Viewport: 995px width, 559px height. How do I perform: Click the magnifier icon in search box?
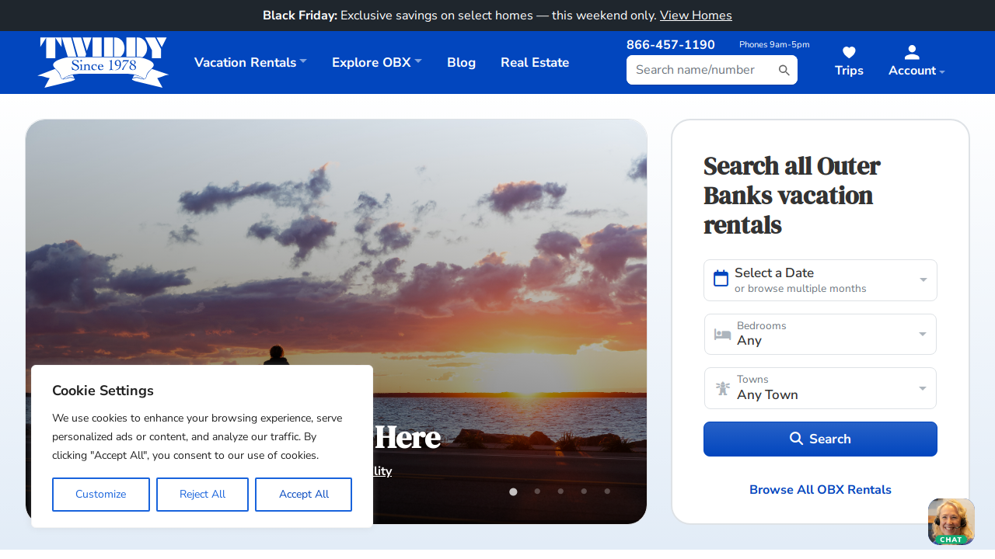click(784, 71)
